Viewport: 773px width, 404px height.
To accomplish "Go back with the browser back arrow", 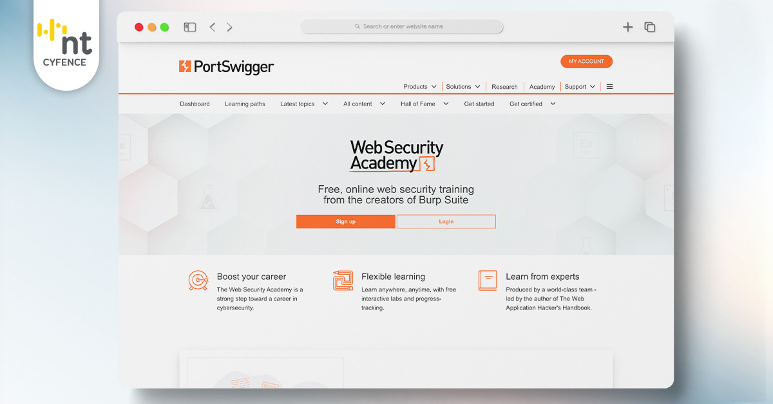I will [x=212, y=27].
